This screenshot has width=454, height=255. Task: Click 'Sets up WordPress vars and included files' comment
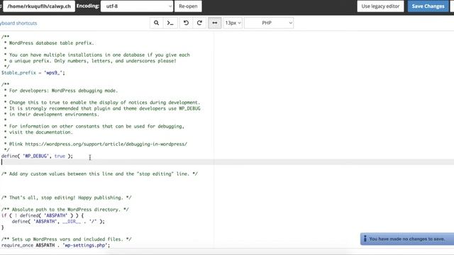[x=66, y=239]
